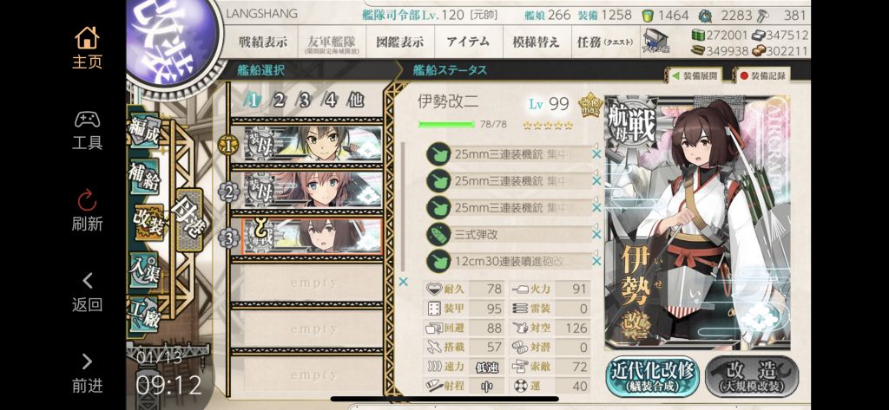Select the 補給 resupply side icon
Image resolution: width=889 pixels, height=410 pixels.
(144, 174)
